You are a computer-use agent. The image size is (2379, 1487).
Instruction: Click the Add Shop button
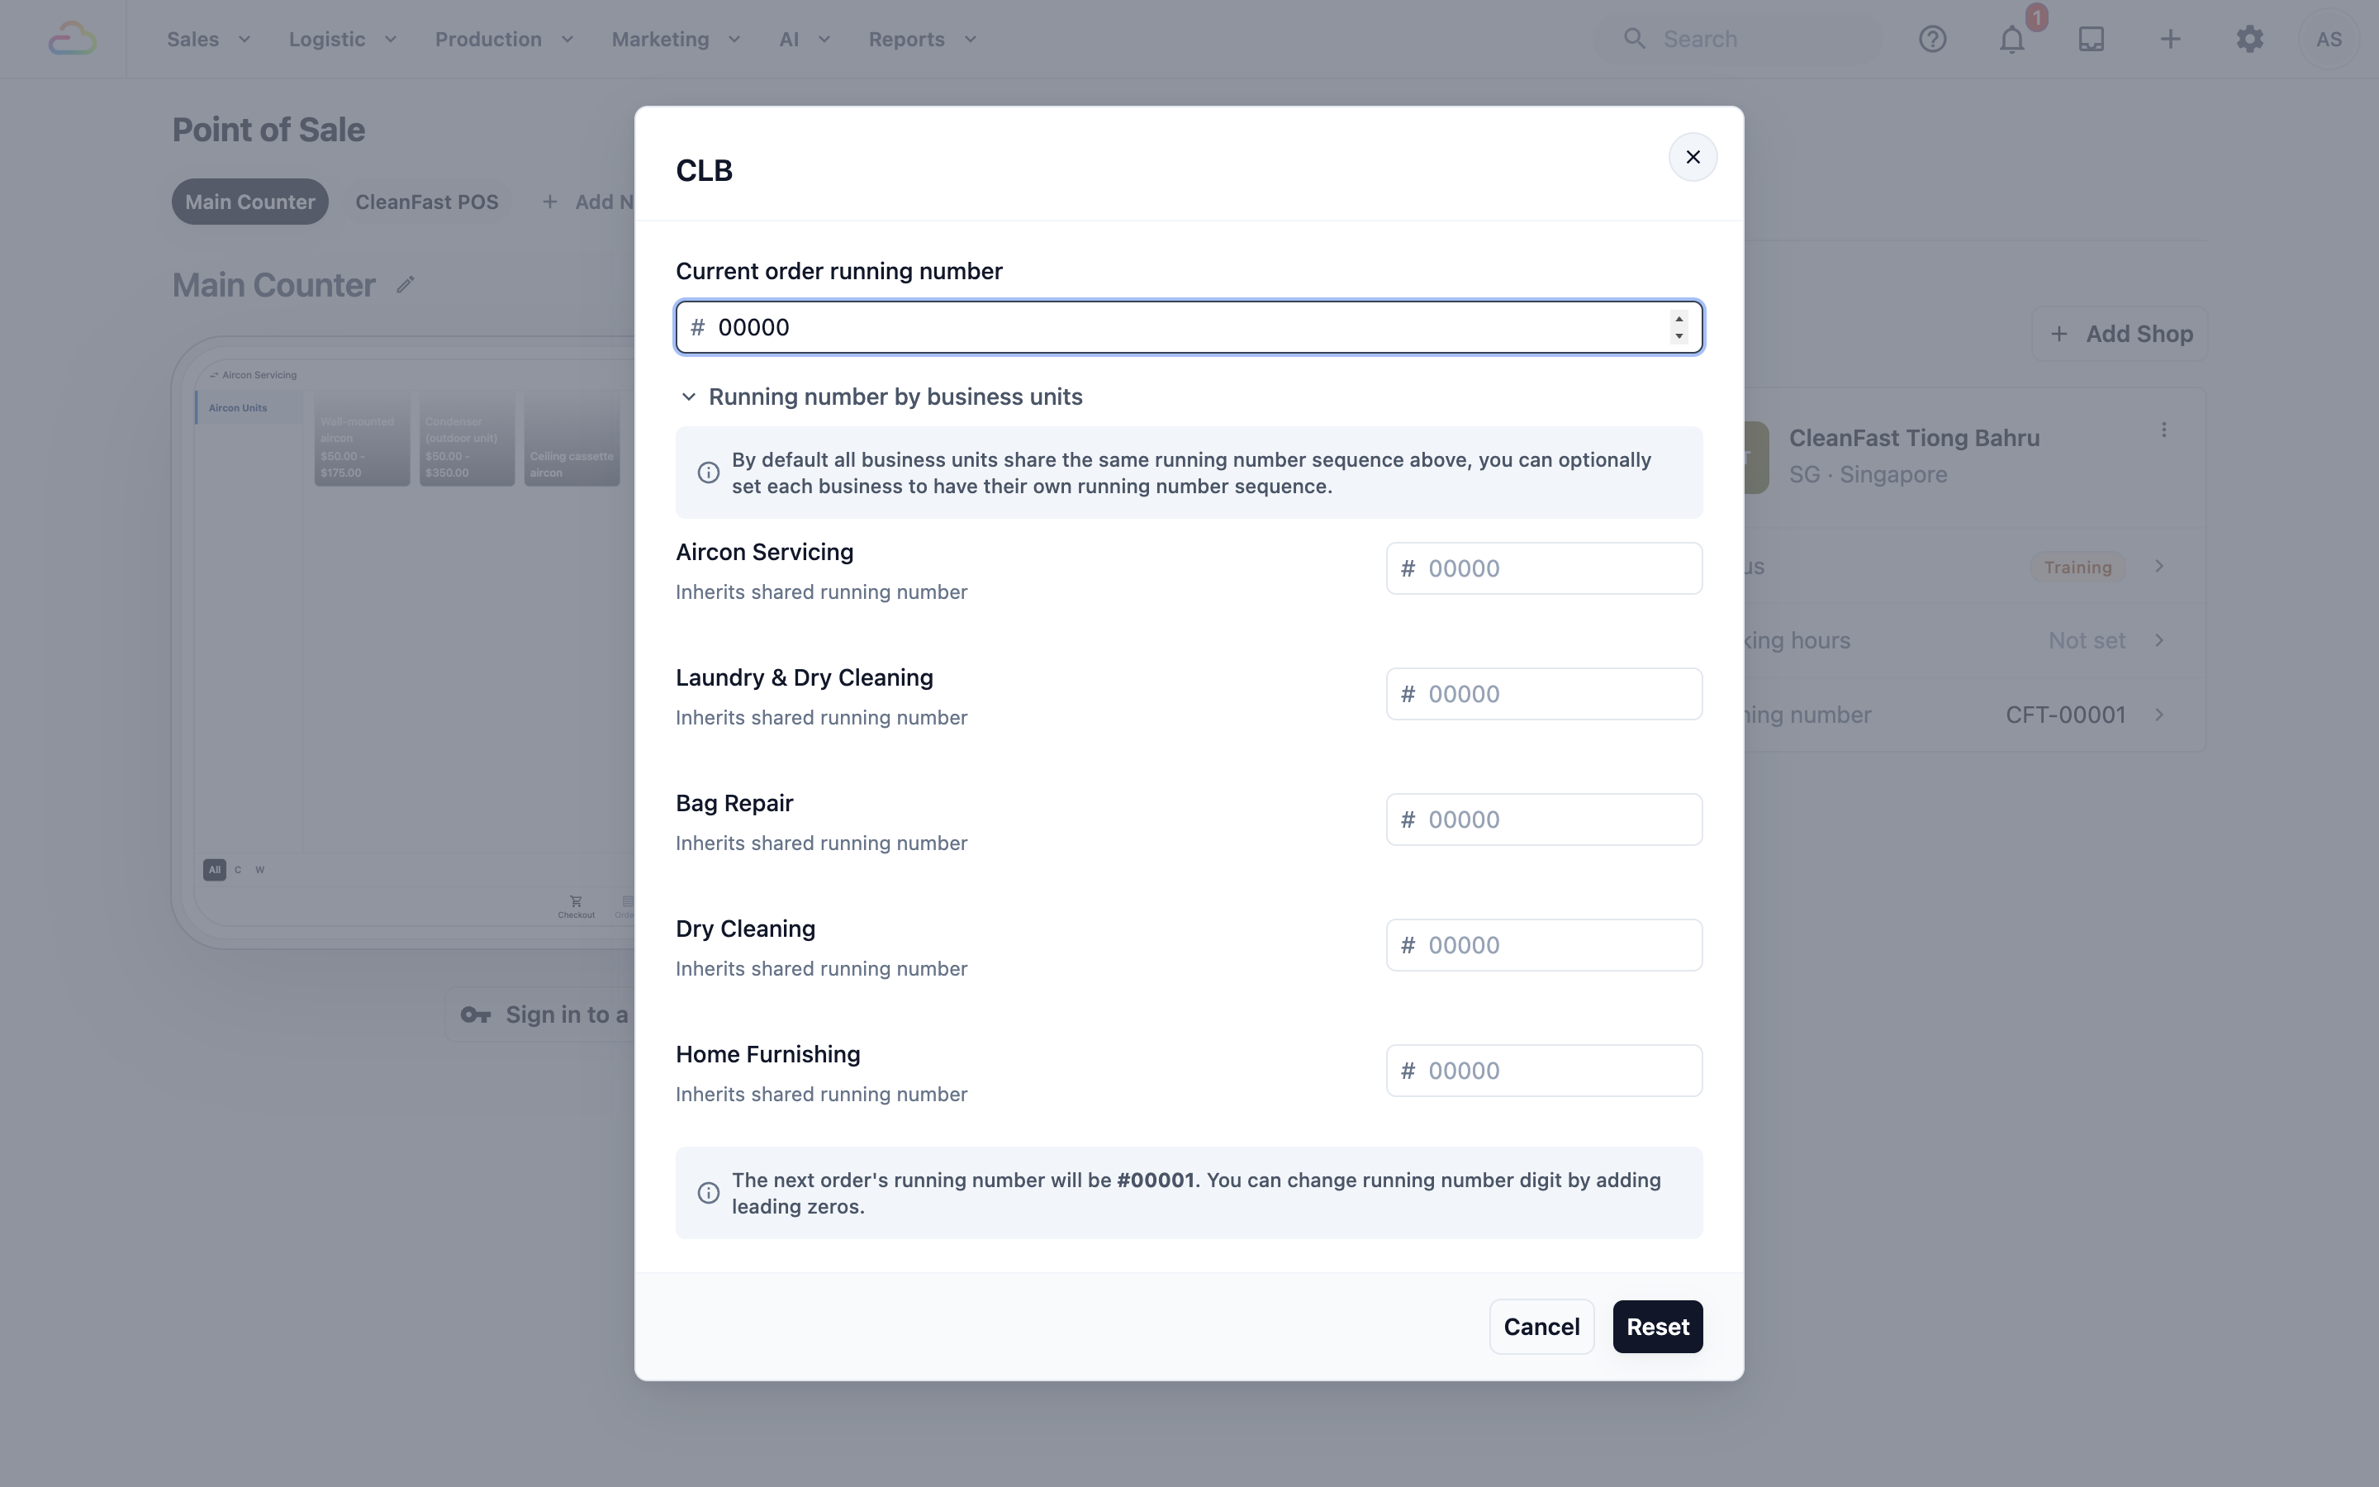coord(2120,335)
